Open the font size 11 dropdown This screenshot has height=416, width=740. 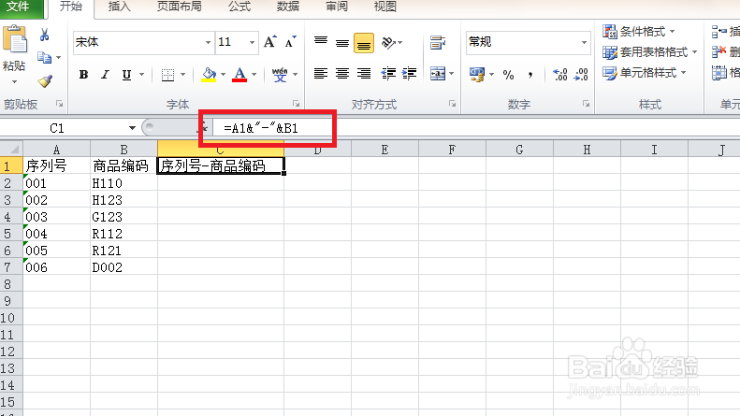click(253, 42)
